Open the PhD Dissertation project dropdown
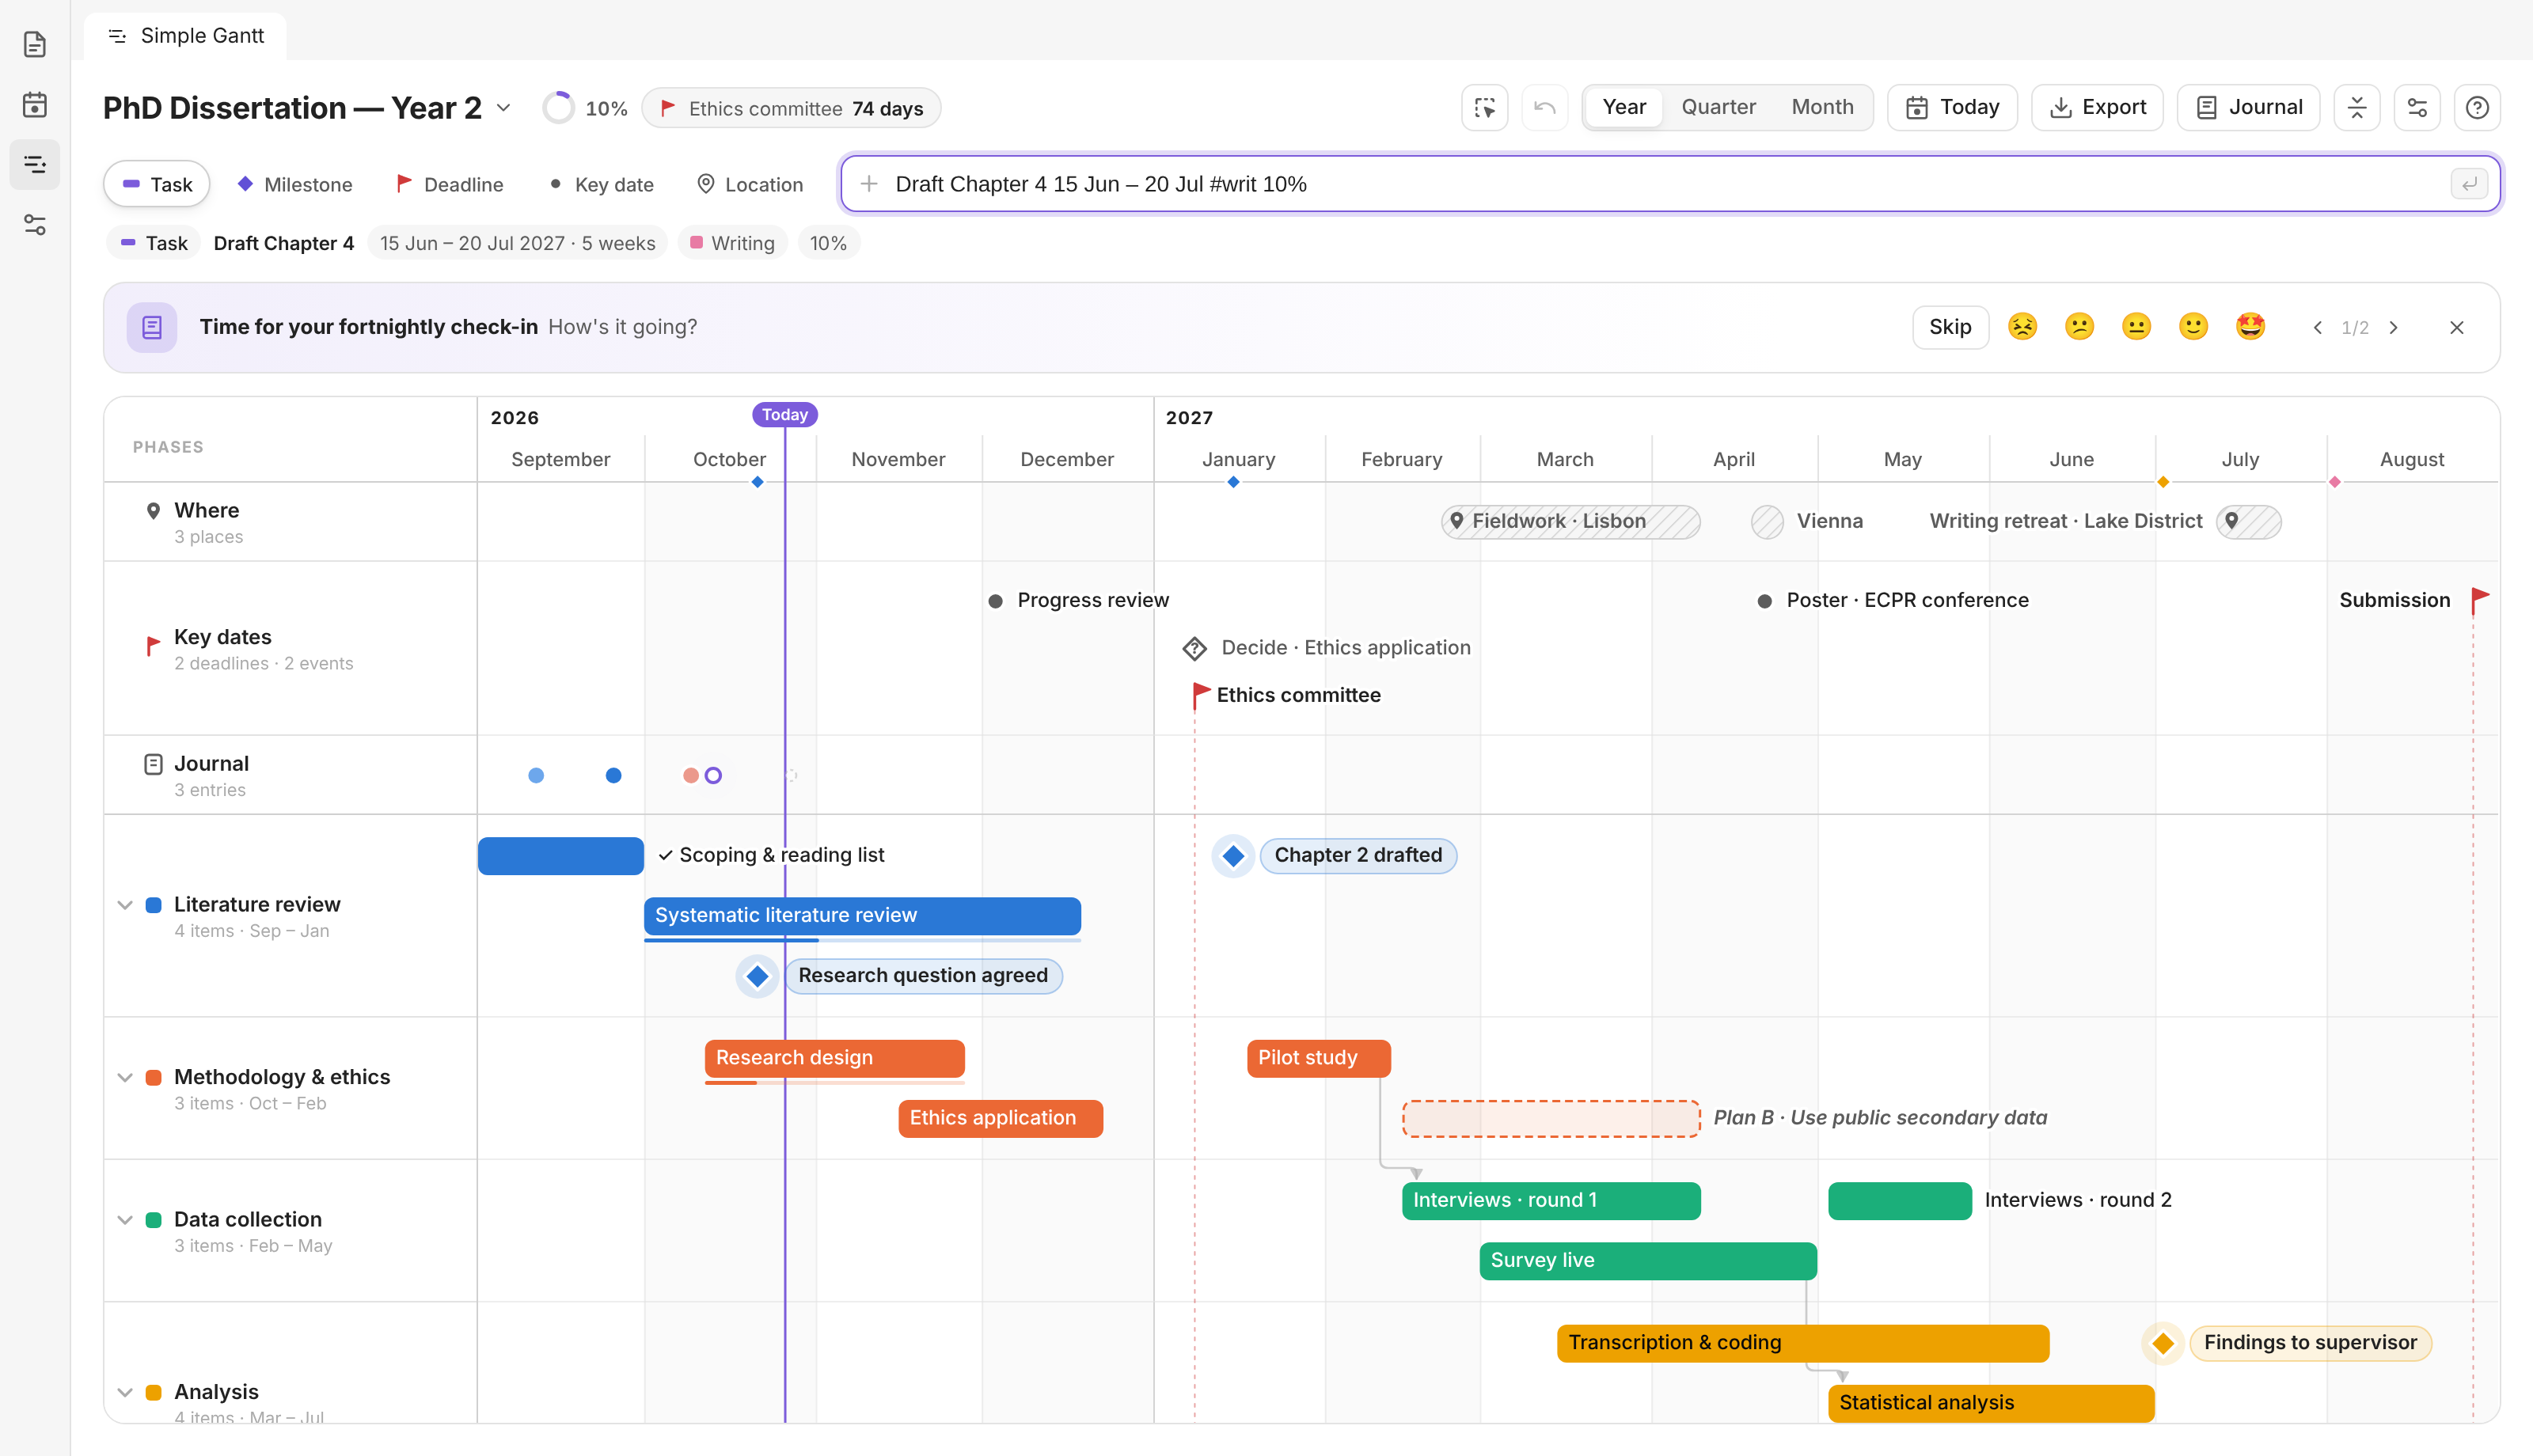2533x1456 pixels. click(504, 107)
